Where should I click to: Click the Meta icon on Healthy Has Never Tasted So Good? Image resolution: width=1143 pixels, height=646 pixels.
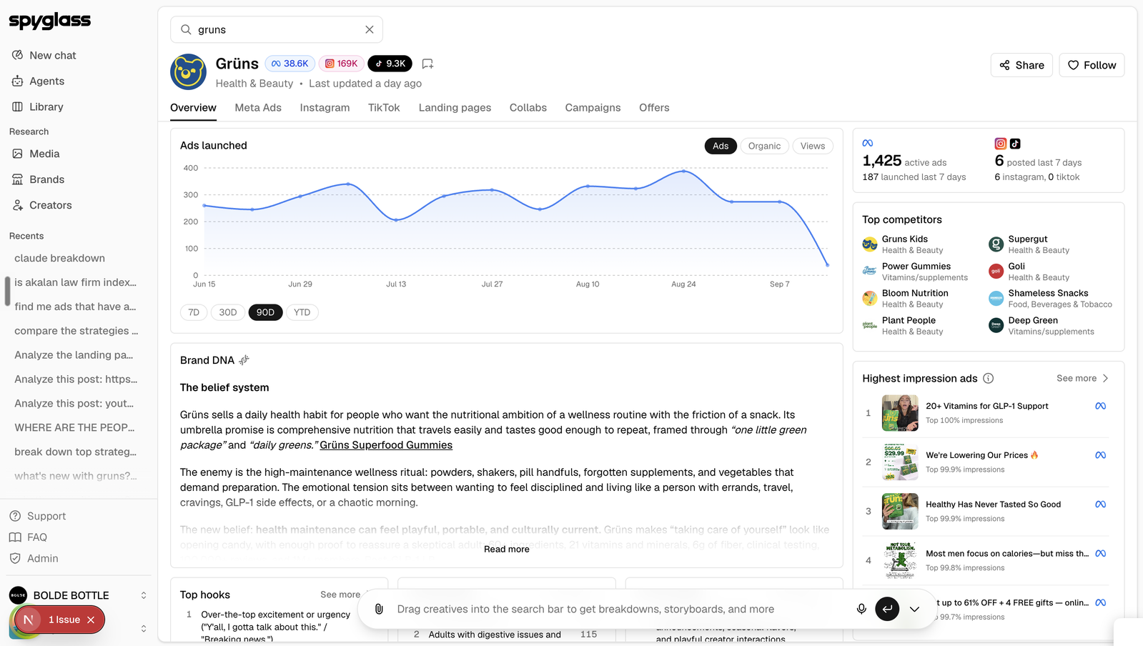pyautogui.click(x=1101, y=505)
